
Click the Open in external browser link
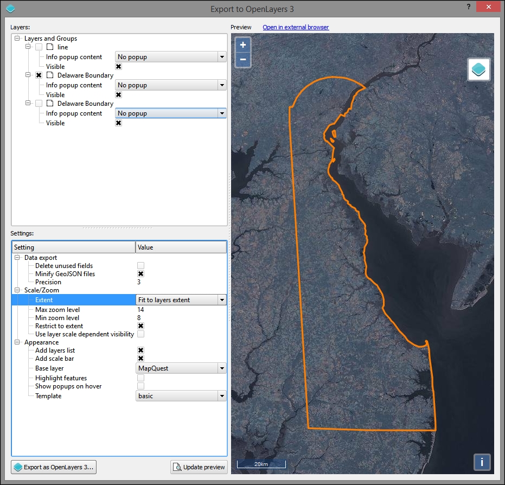pos(296,27)
